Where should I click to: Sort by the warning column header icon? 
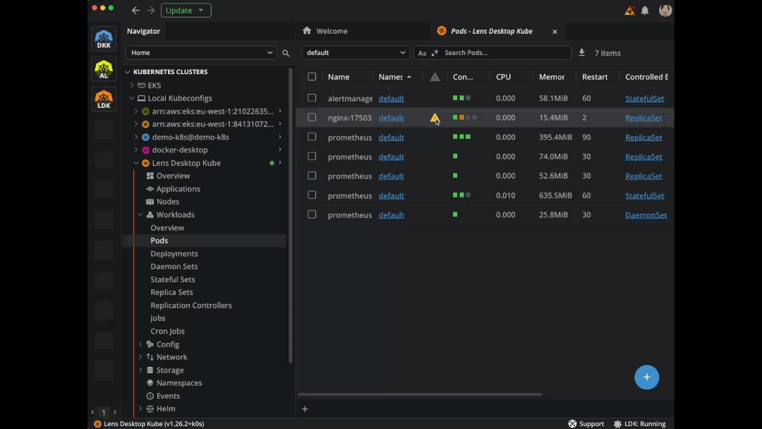(435, 77)
